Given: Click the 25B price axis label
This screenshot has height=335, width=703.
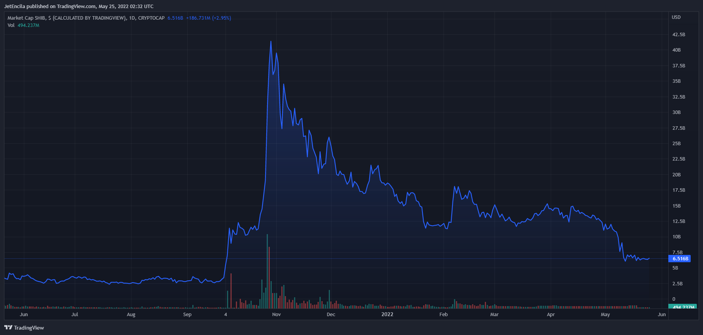Looking at the screenshot, I should point(676,144).
